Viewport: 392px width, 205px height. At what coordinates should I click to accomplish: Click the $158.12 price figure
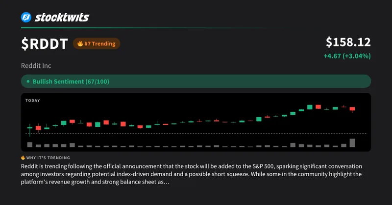pyautogui.click(x=348, y=42)
